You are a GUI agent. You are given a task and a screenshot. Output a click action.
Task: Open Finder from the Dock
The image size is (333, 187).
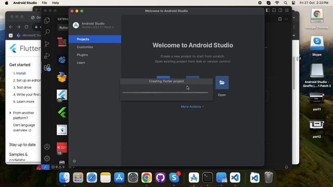tap(65, 178)
